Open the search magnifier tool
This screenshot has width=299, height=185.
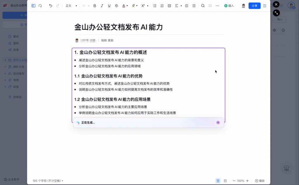click(203, 6)
